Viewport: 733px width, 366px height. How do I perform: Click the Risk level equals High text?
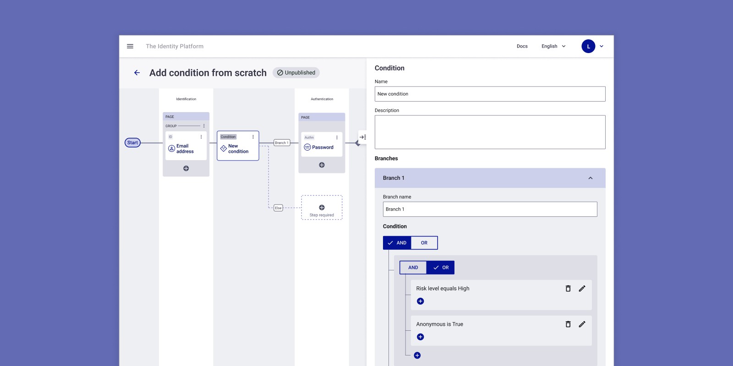click(x=443, y=289)
